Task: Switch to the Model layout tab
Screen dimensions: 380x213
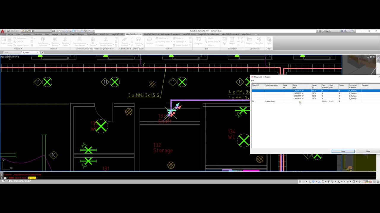Action: [x=6, y=181]
